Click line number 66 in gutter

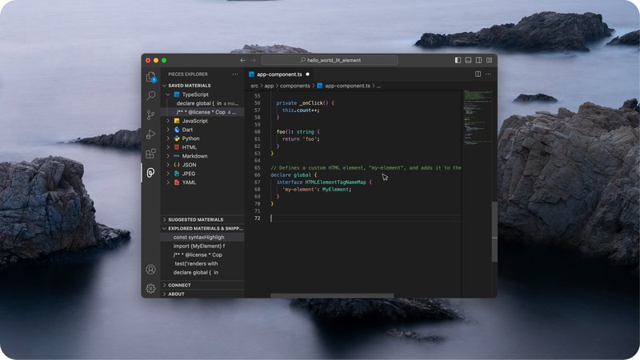(x=257, y=175)
